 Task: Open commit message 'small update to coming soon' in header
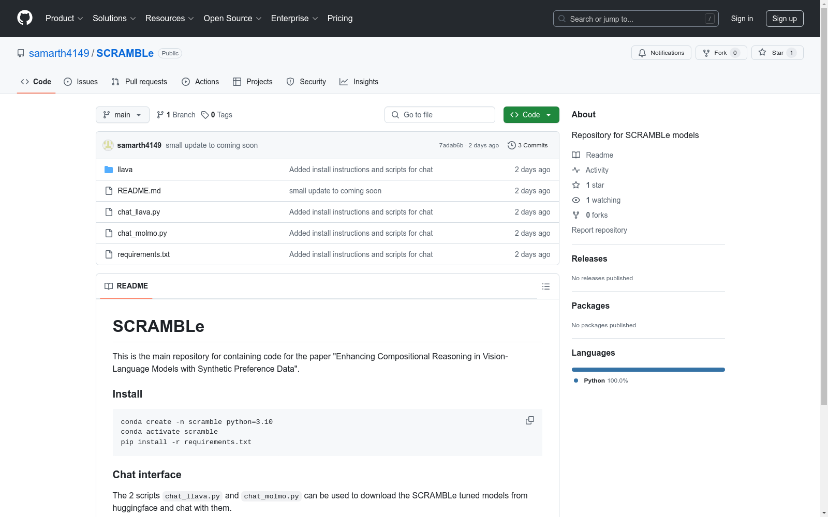point(212,145)
